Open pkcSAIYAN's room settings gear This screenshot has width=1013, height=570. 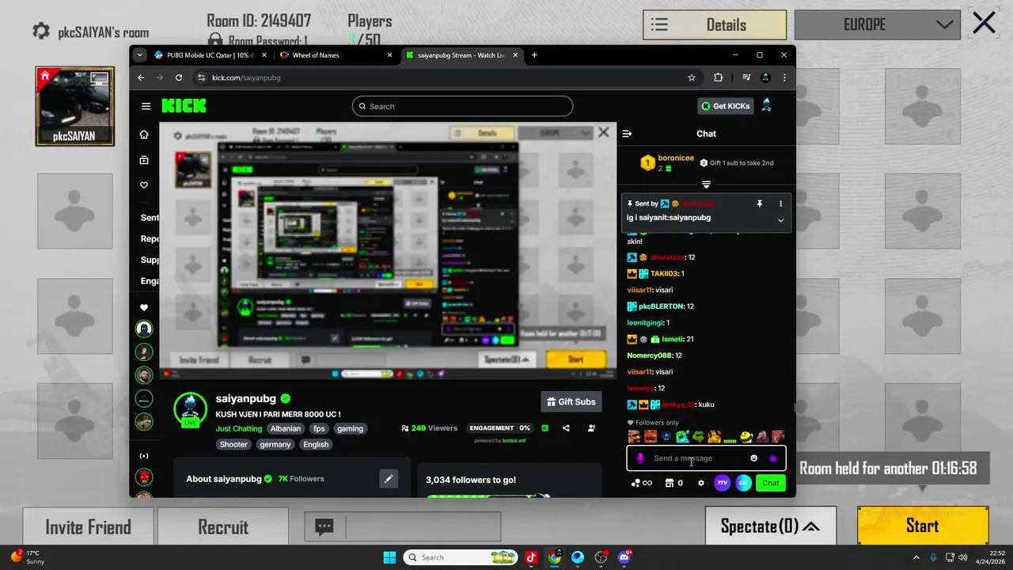point(40,32)
